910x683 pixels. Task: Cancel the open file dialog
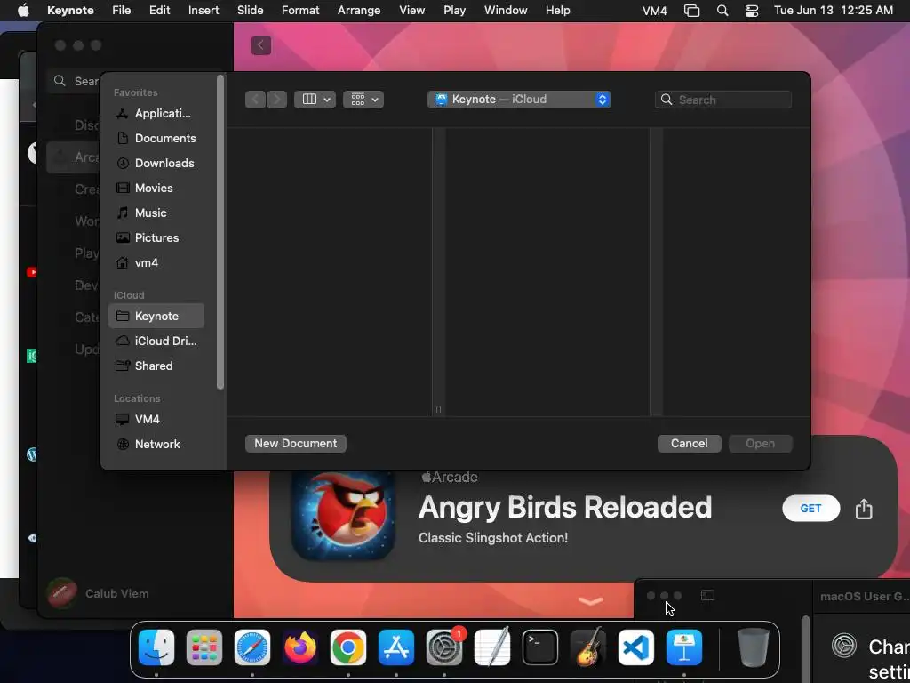click(x=690, y=443)
